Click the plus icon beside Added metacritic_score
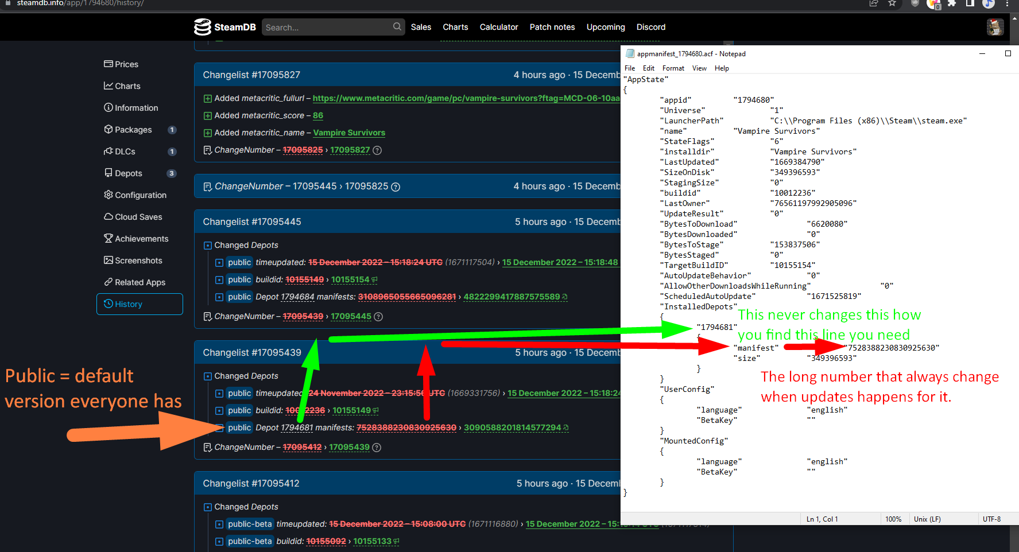 point(208,116)
